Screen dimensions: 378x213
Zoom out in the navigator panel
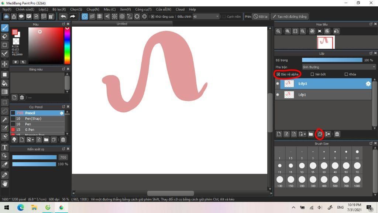point(303,31)
